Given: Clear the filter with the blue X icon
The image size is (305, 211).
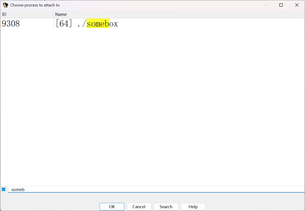Looking at the screenshot, I should pyautogui.click(x=4, y=189).
